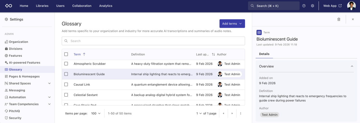This screenshot has height=123, width=360.
Task: Open the Add terms dropdown
Action: [232, 24]
